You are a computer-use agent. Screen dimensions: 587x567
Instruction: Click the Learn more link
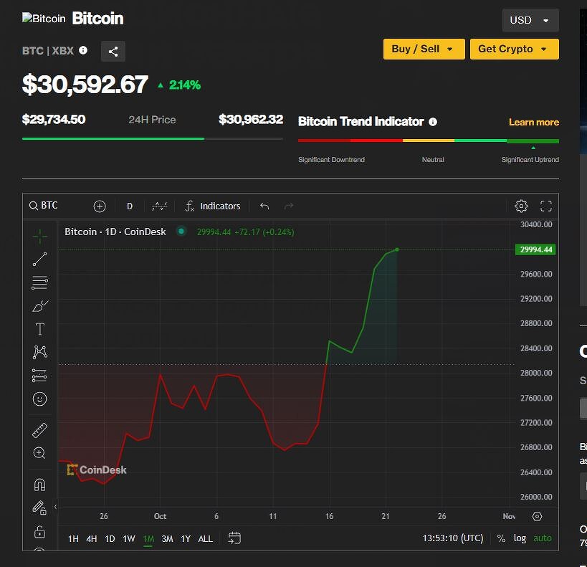533,123
